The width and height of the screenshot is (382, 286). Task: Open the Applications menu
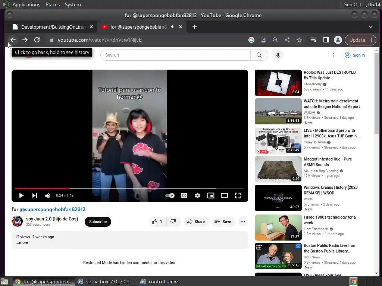click(x=26, y=4)
